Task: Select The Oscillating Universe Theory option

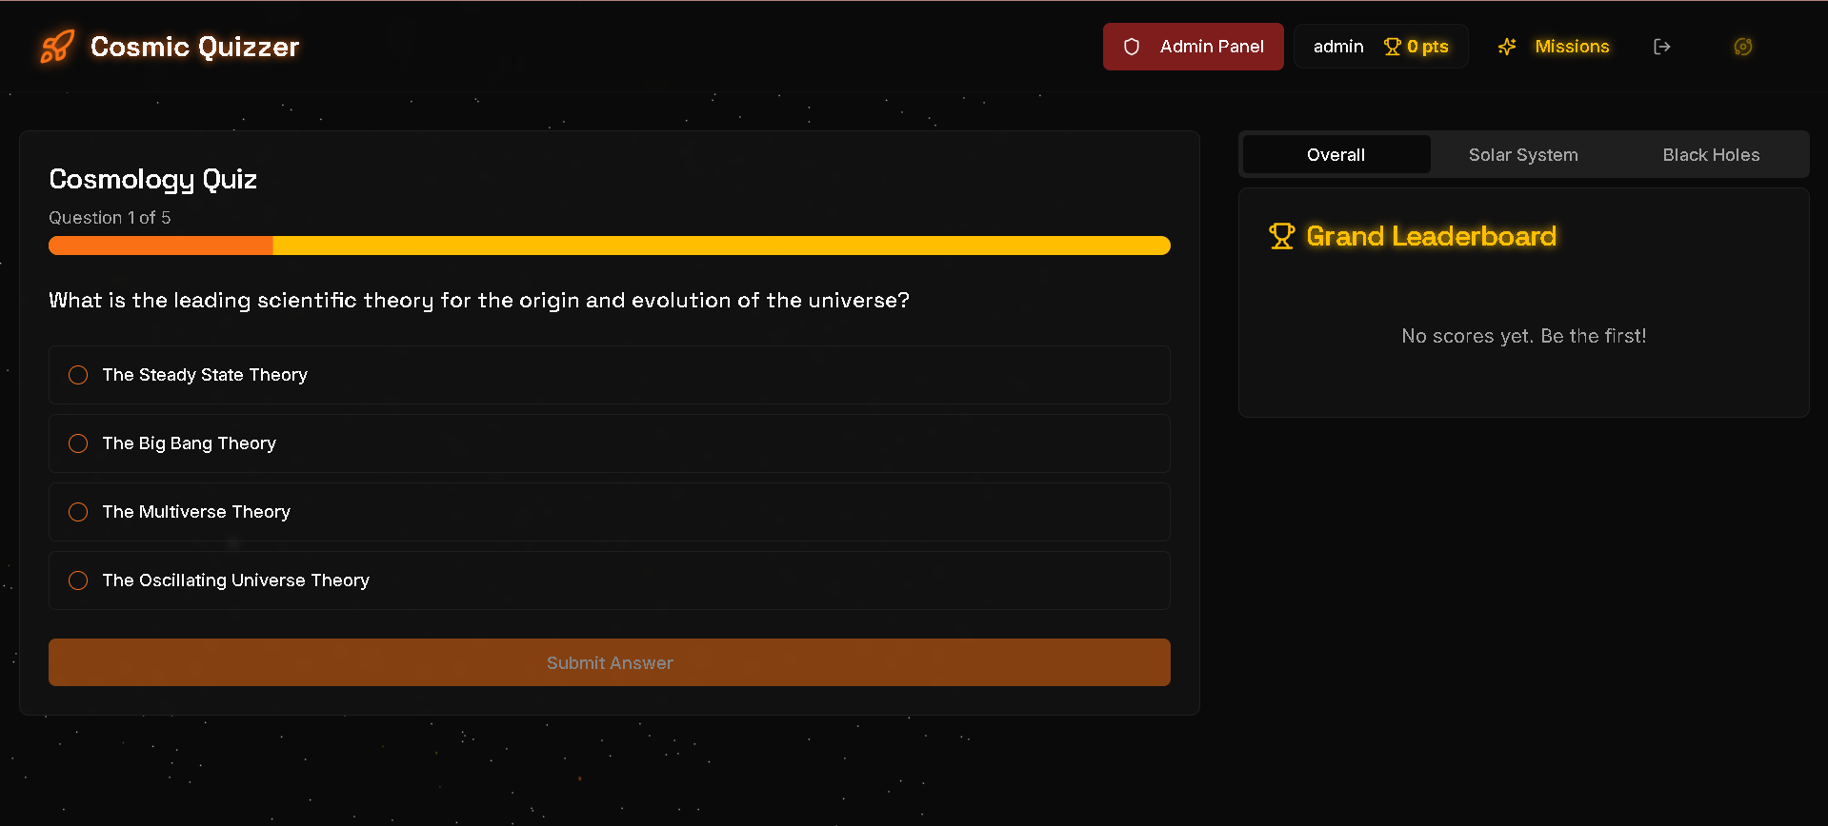Action: (x=610, y=580)
